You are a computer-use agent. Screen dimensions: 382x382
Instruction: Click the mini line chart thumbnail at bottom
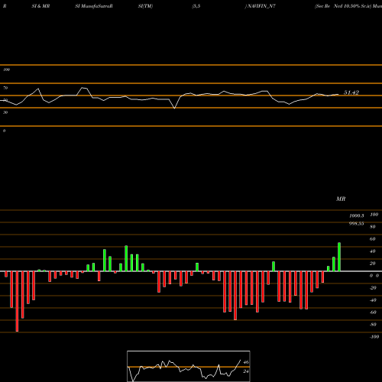coord(189,366)
